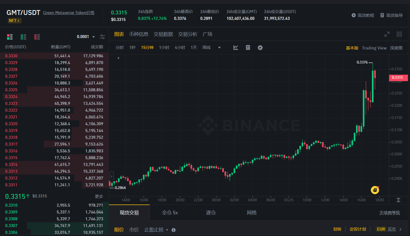Open the chart settings gear
Viewport: 410px width, 236px height.
[260, 48]
